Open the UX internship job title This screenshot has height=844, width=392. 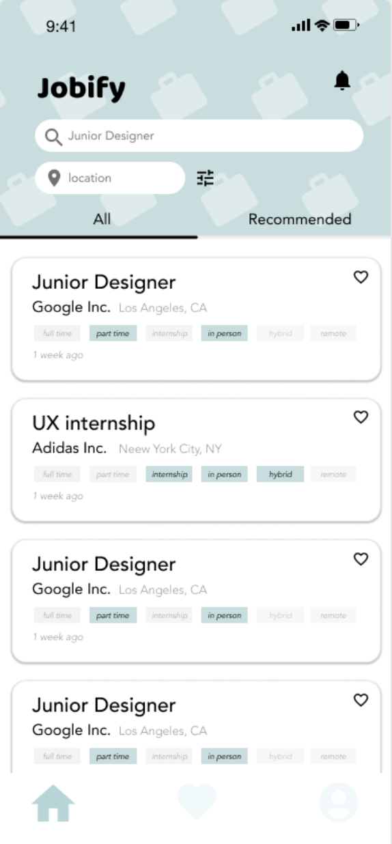[x=94, y=423]
